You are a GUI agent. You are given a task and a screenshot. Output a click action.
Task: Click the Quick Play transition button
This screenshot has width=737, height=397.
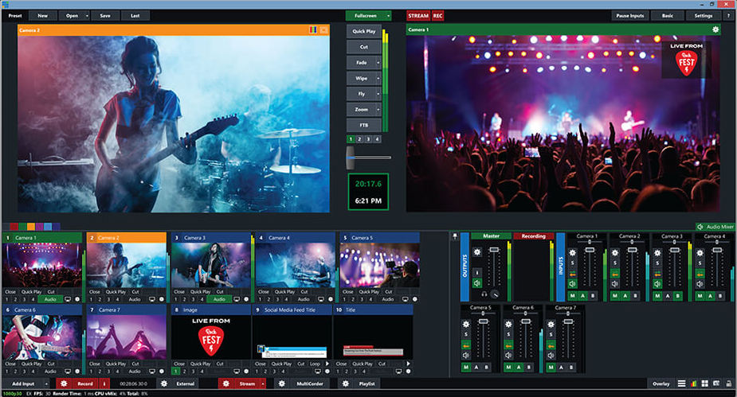[x=363, y=32]
